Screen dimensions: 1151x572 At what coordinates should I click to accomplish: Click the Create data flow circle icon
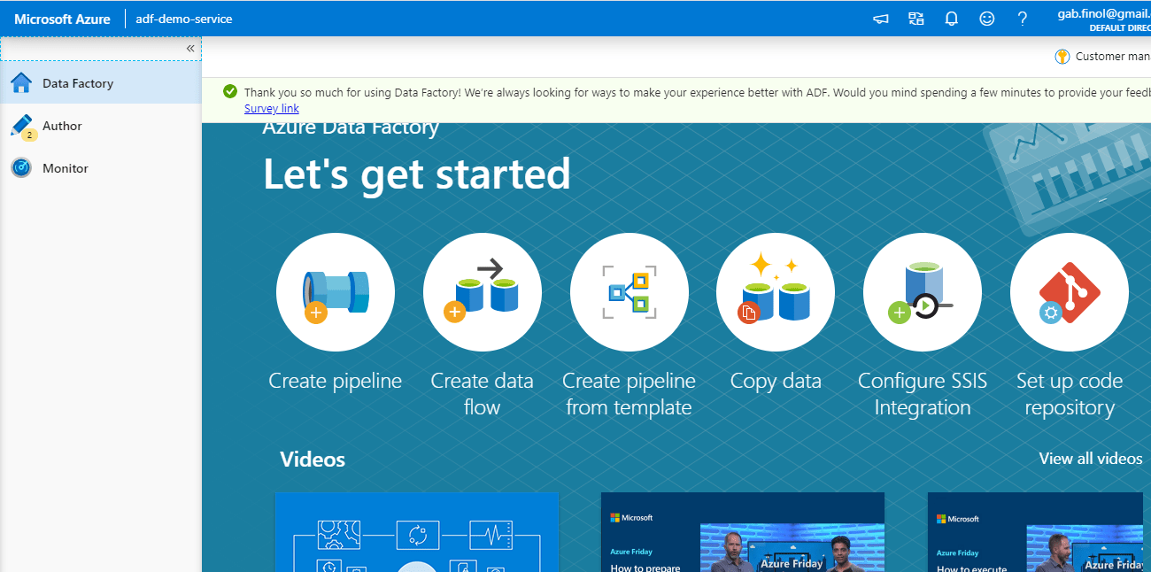tap(483, 292)
